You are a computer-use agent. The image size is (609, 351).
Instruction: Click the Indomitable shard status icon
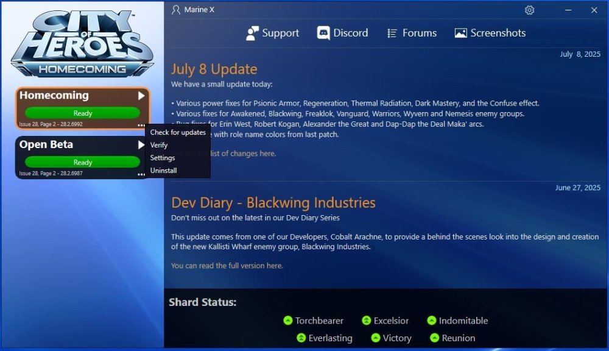click(x=432, y=321)
